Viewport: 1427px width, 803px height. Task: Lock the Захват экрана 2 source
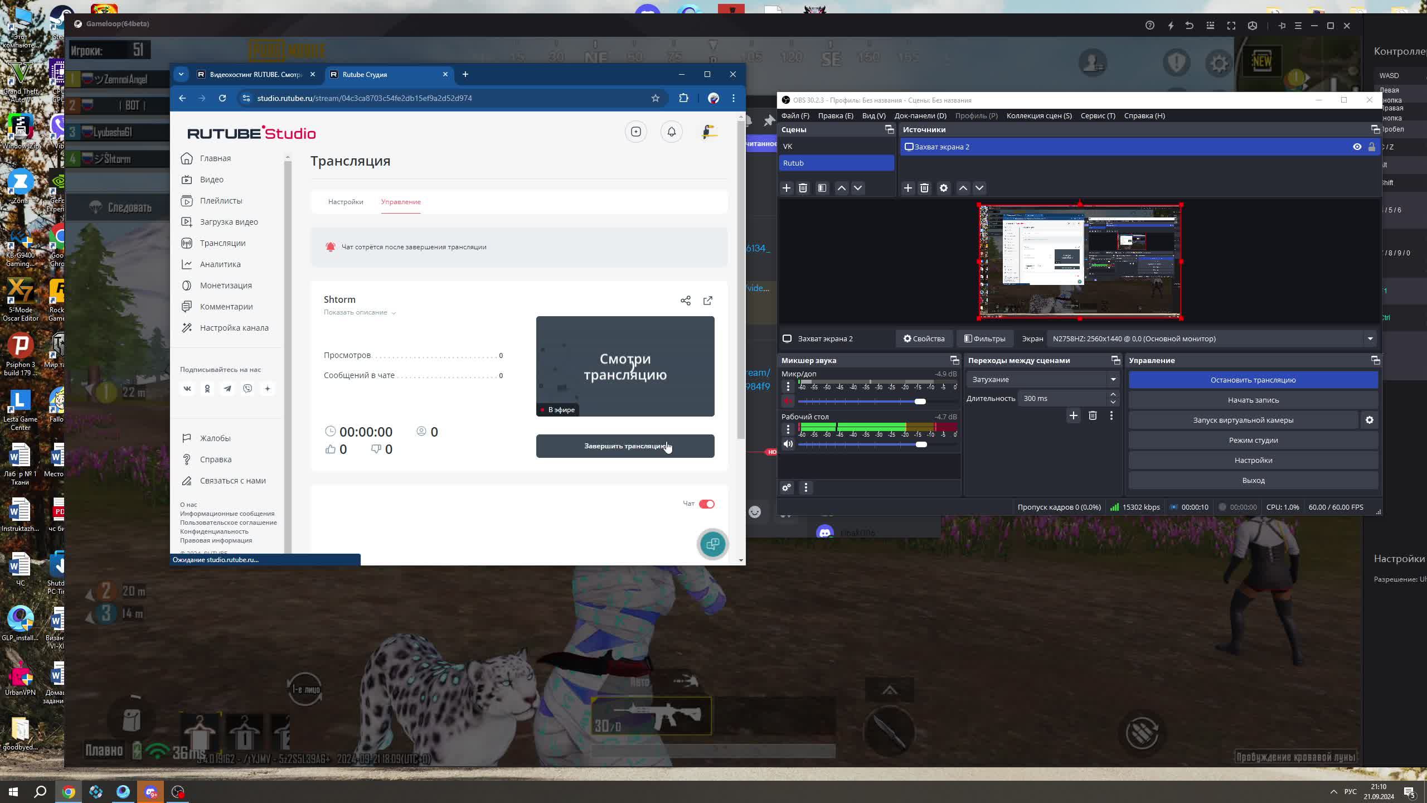tap(1371, 147)
